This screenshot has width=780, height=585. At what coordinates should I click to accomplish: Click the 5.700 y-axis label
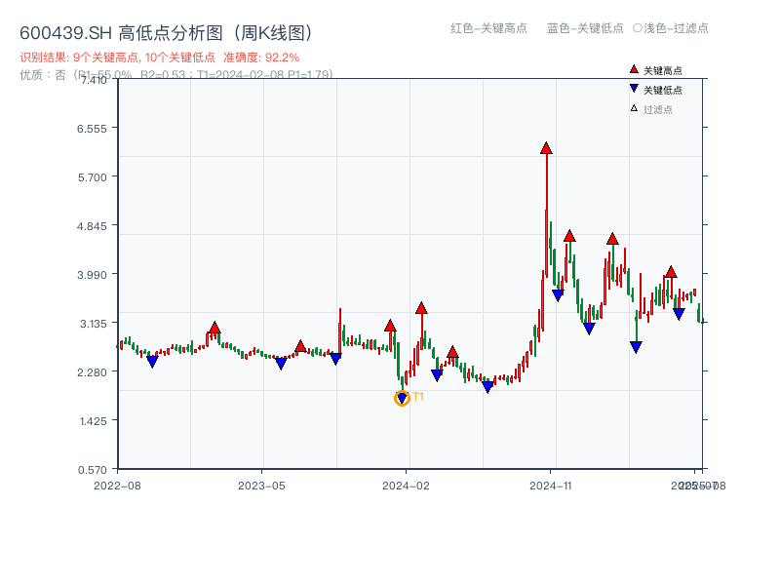coord(92,177)
